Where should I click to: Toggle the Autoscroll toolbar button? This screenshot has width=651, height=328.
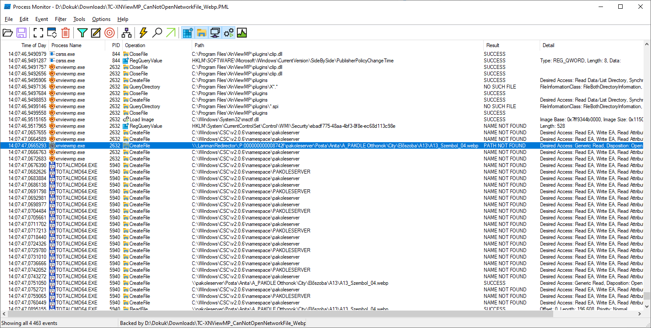click(52, 33)
